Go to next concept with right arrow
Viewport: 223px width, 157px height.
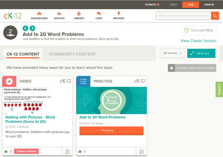32,28
